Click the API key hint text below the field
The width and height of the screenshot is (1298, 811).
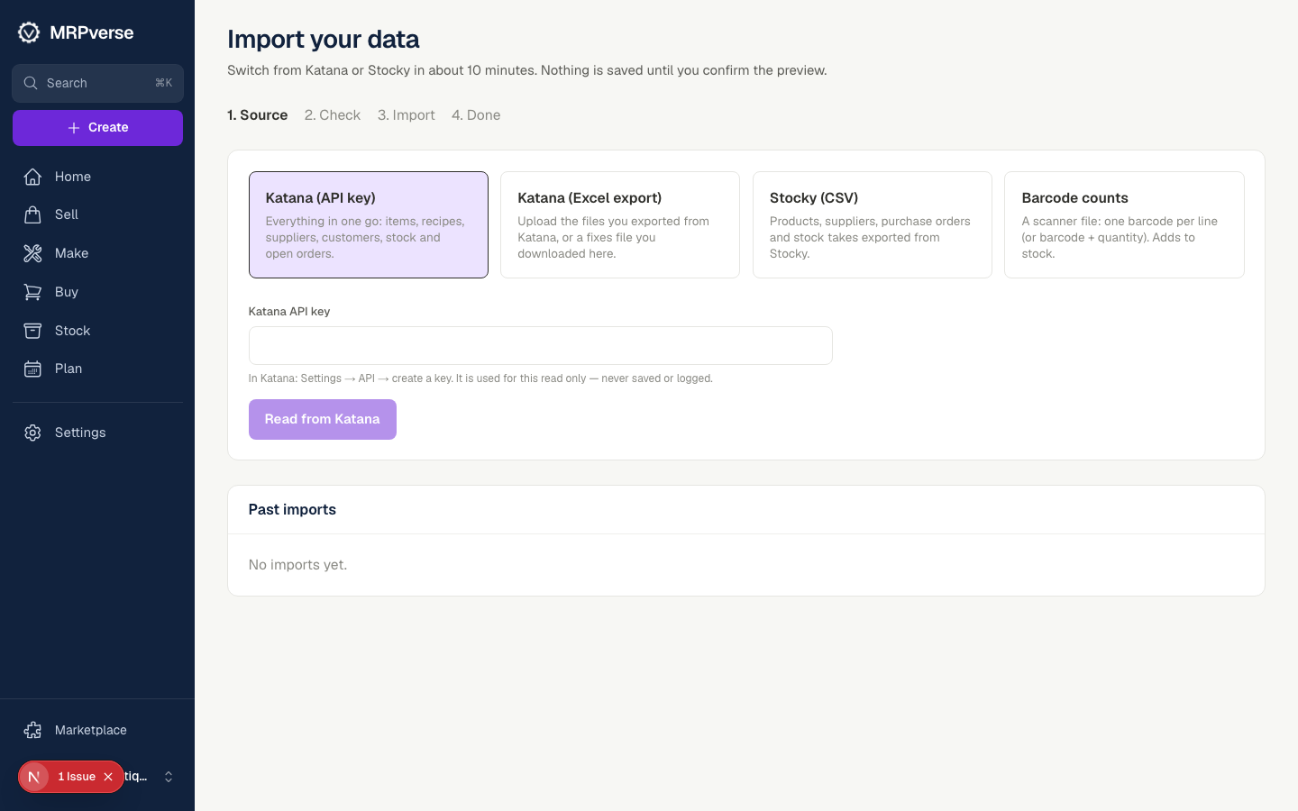(x=480, y=378)
